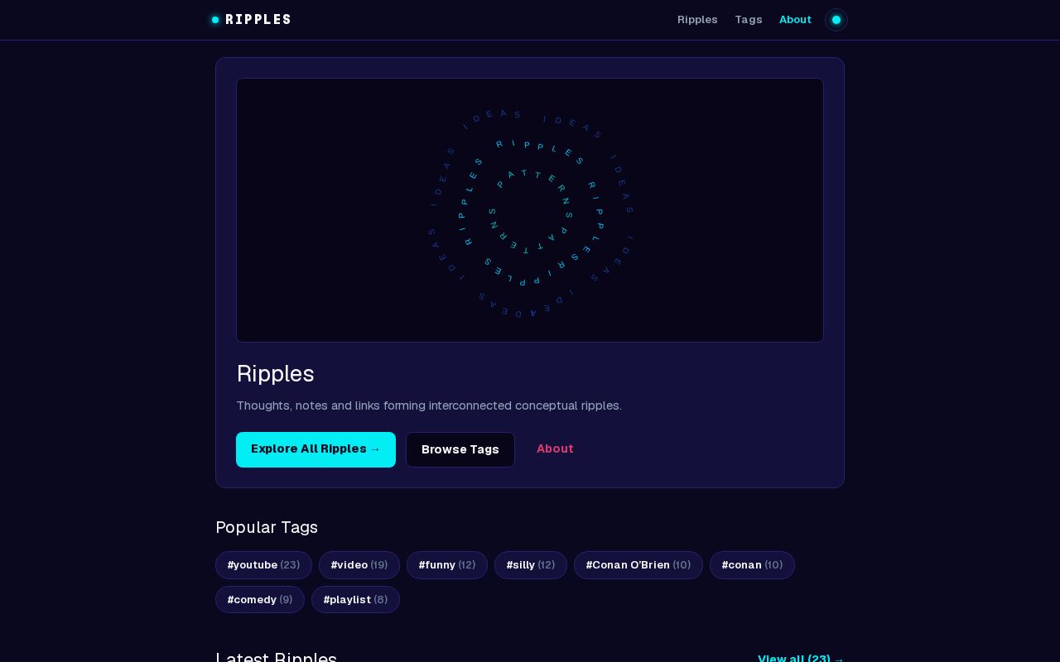Select the #youtube tag chip
Screen dimensions: 1060x662
coord(263,565)
